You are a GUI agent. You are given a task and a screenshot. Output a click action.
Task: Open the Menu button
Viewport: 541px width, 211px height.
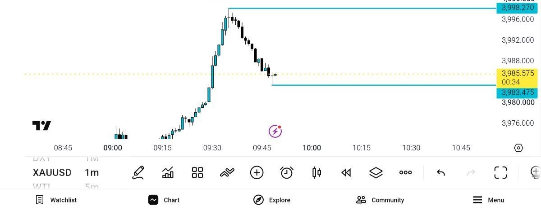[489, 200]
